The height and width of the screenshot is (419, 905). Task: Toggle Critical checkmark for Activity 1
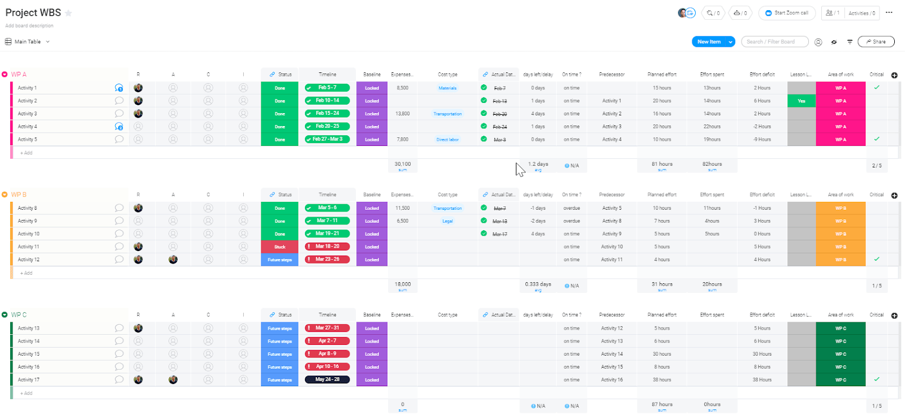click(x=877, y=88)
